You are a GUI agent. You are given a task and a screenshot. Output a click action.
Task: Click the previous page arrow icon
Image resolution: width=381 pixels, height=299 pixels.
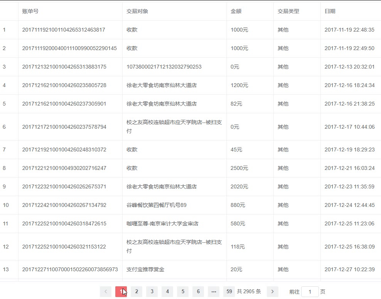105,292
